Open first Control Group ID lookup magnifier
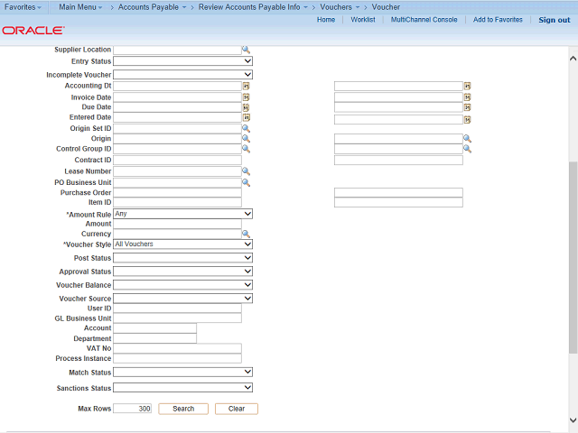The height and width of the screenshot is (433, 578). pyautogui.click(x=246, y=149)
